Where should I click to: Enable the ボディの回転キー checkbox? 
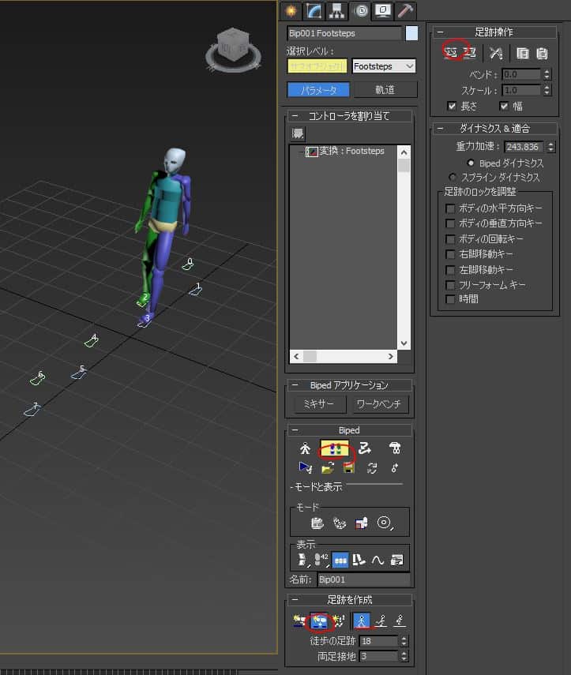click(450, 239)
